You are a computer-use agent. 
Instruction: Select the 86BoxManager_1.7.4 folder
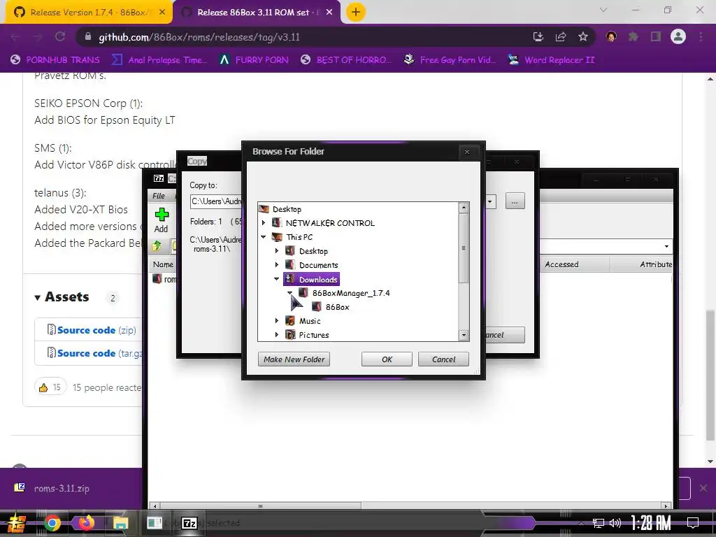[x=351, y=293]
